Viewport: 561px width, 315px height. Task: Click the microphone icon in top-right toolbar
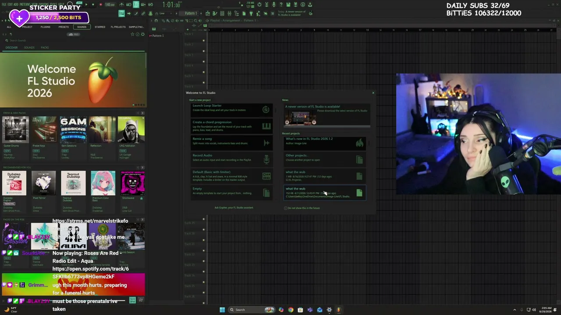273,5
